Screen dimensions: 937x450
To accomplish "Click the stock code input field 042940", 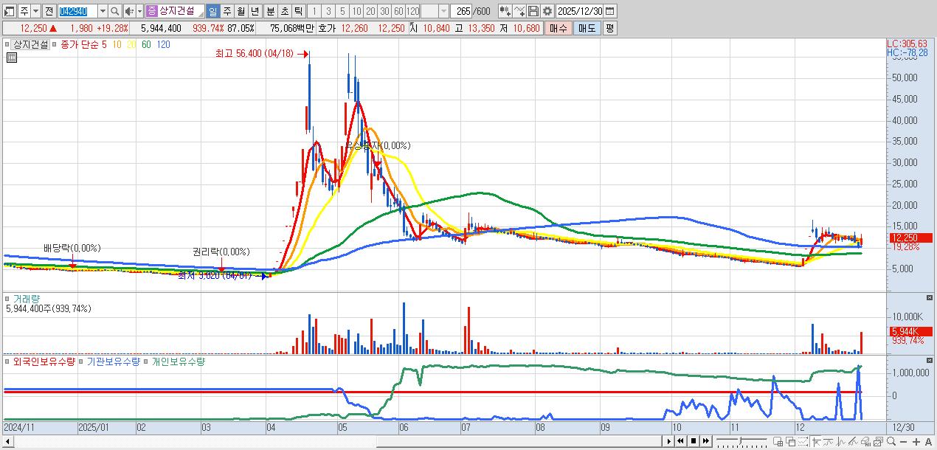I will 77,11.
